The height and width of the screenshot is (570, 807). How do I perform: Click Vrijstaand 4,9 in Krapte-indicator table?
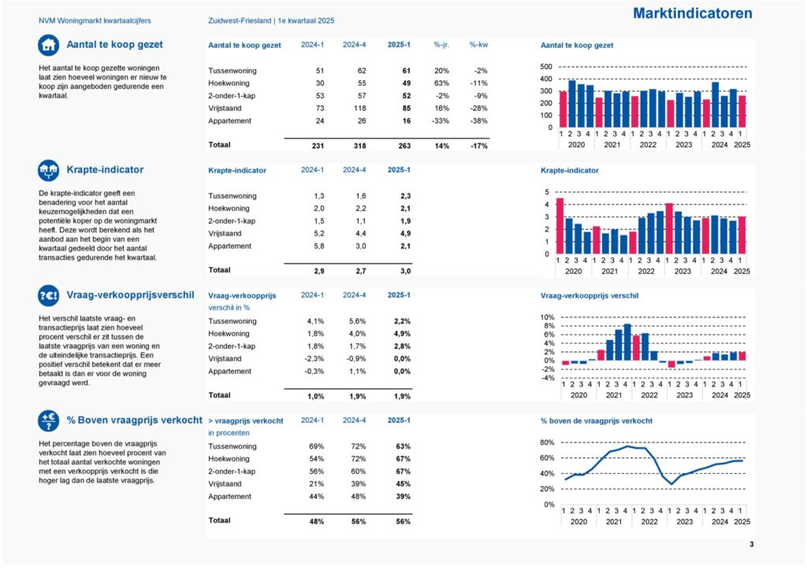tap(406, 234)
